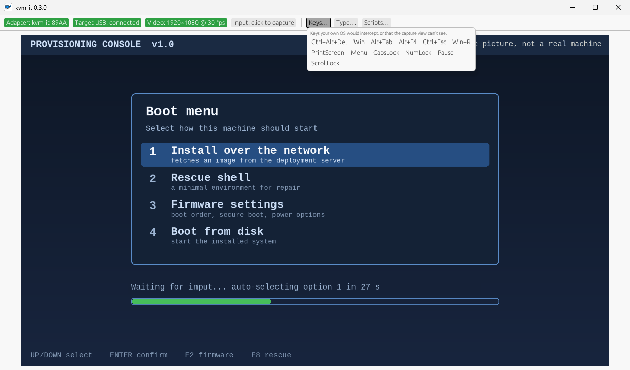
Task: Send Ctrl+Esc to the target
Action: [x=435, y=42]
